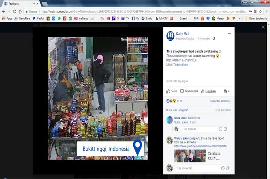Show hidden bookmarks with the double chevron
Screen dimensions: 270x179
tap(240, 19)
